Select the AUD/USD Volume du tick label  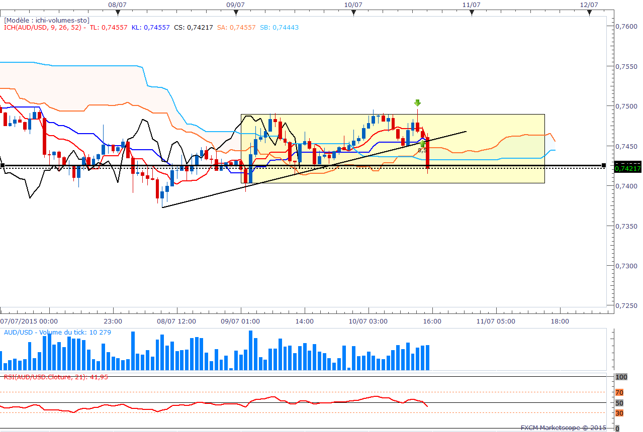coord(57,333)
